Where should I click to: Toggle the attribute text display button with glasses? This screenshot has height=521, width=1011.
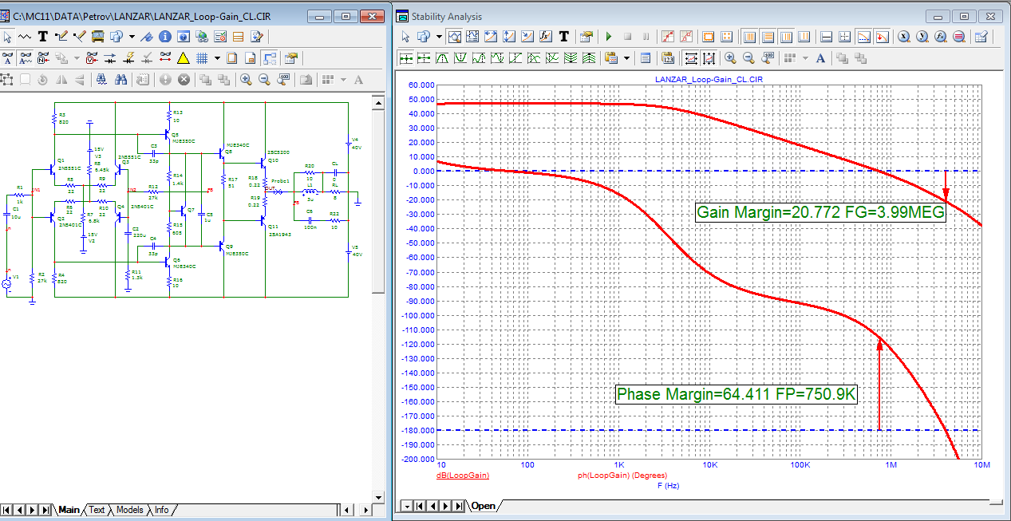click(7, 58)
